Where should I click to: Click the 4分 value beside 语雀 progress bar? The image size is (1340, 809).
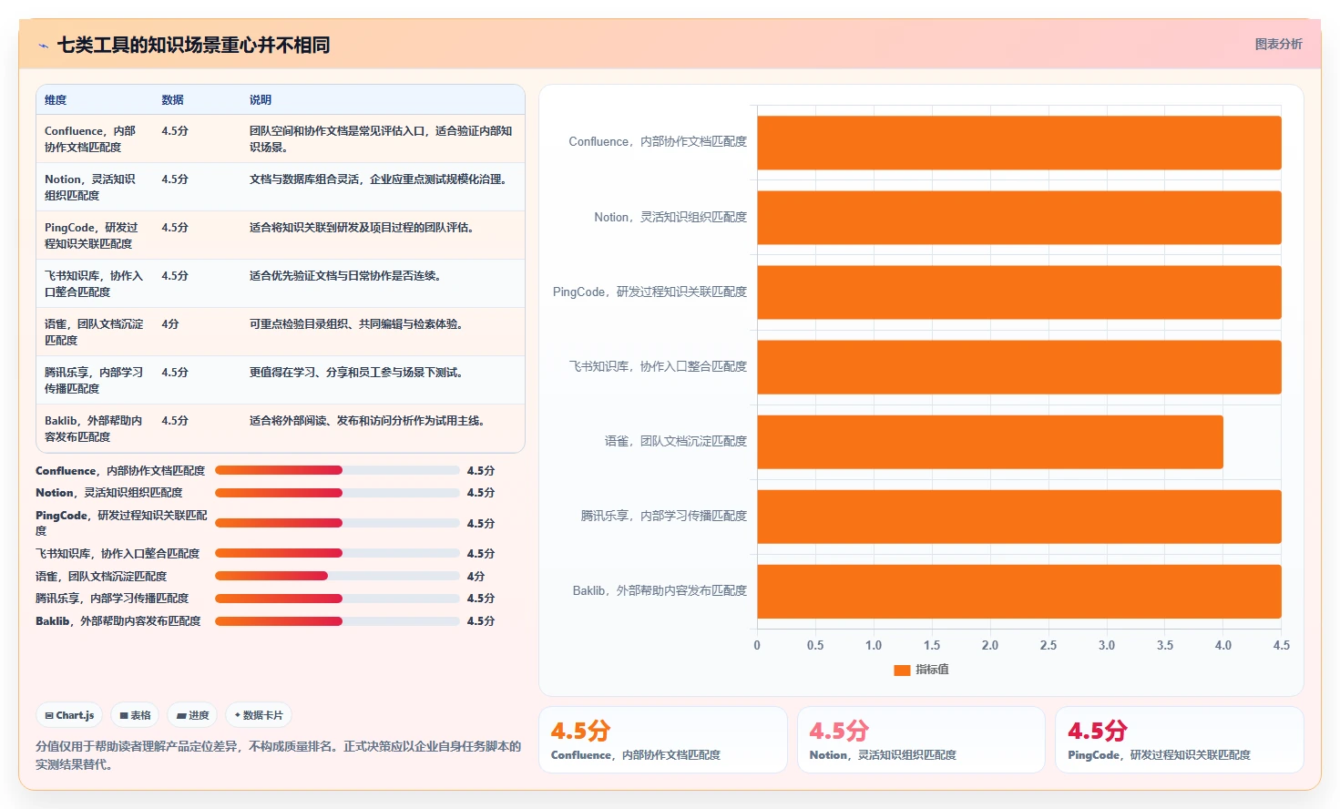pyautogui.click(x=476, y=577)
